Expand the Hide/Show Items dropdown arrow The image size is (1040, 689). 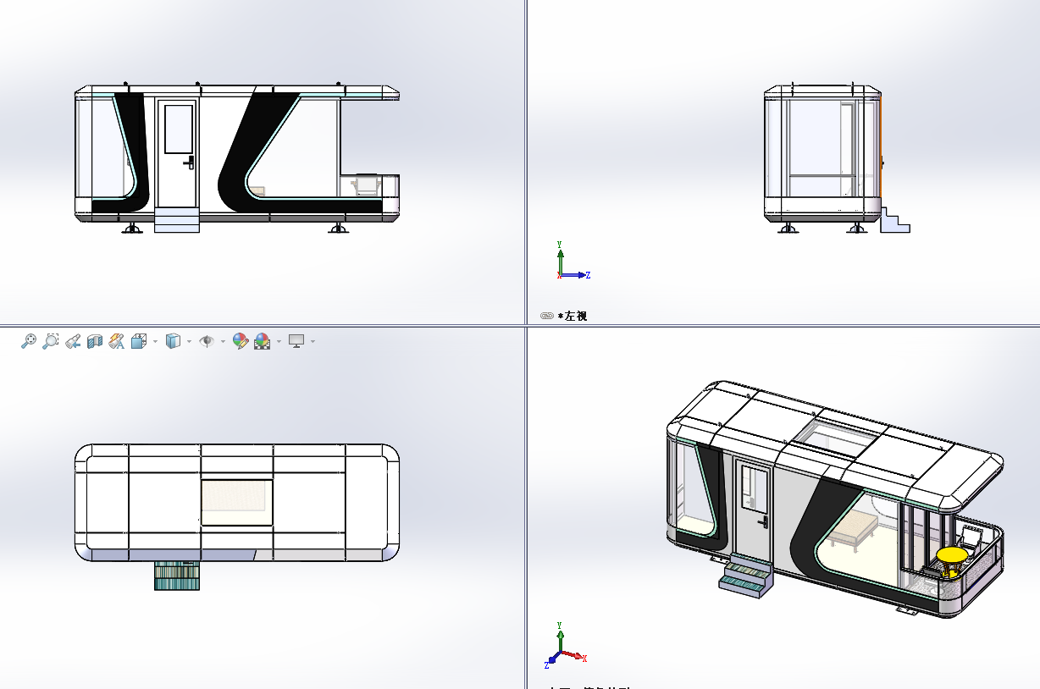(223, 342)
